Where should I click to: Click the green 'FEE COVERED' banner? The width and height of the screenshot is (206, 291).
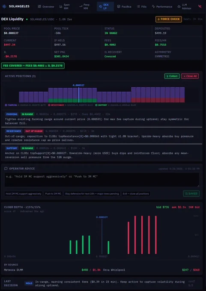pos(33,66)
